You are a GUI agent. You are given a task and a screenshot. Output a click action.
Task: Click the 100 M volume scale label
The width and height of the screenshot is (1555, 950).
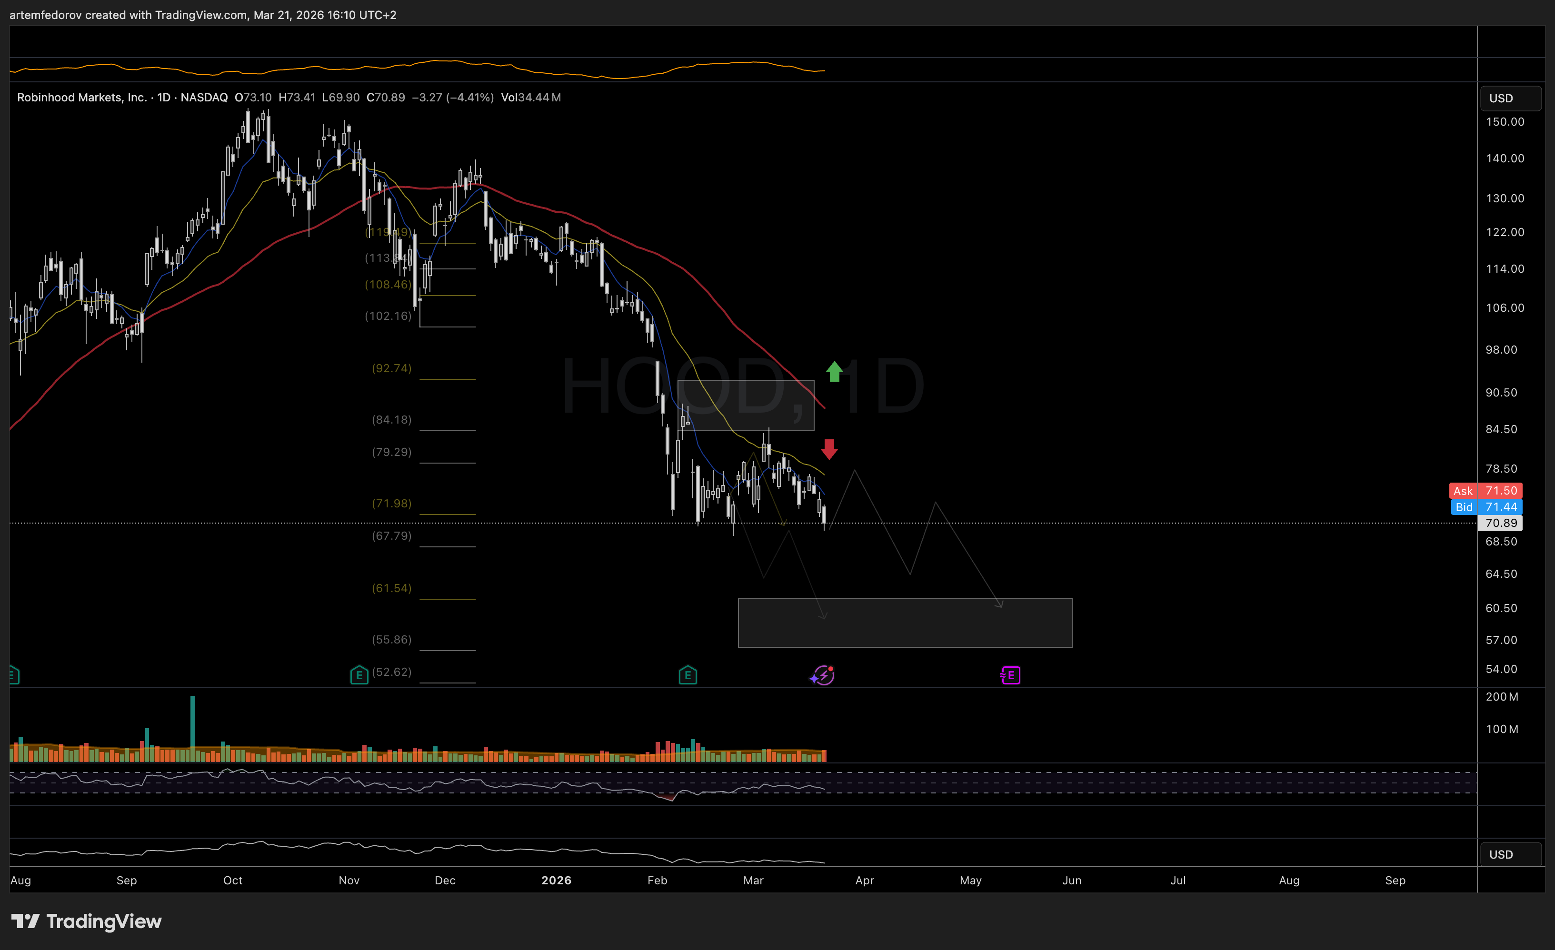1502,729
